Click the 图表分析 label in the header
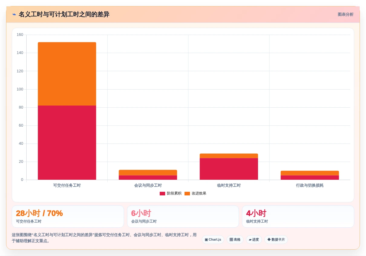The image size is (366, 256). (x=345, y=14)
